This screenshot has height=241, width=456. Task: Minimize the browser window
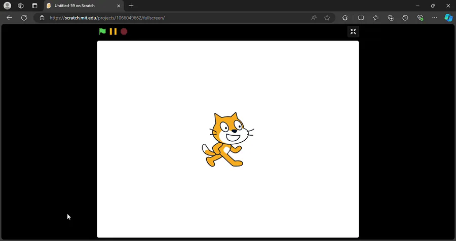coord(417,6)
